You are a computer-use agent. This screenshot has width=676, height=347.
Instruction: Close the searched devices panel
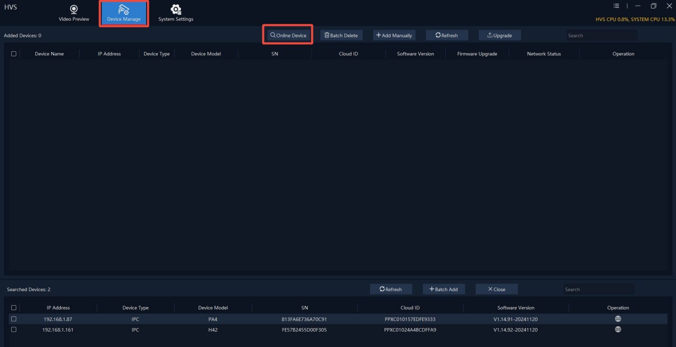coord(496,289)
